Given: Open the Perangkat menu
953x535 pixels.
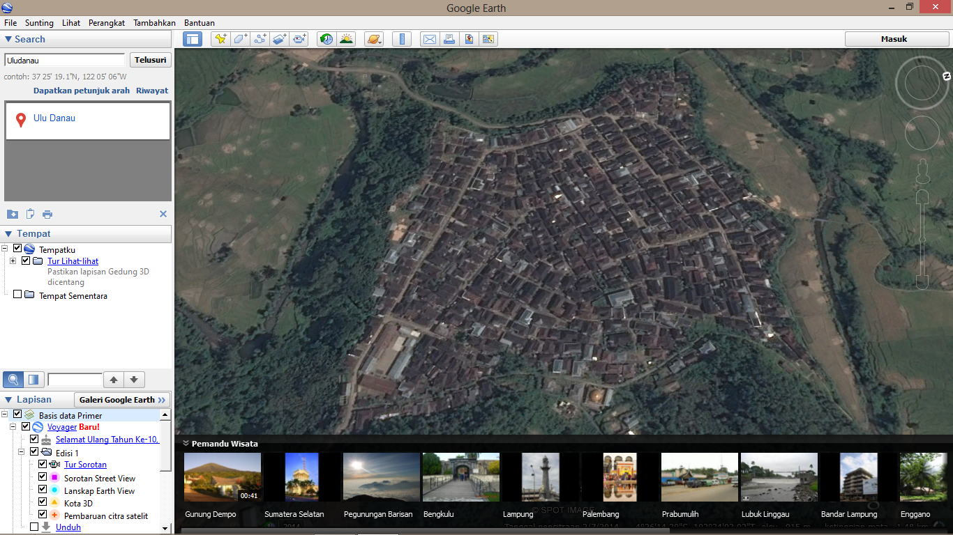Looking at the screenshot, I should click(x=106, y=23).
